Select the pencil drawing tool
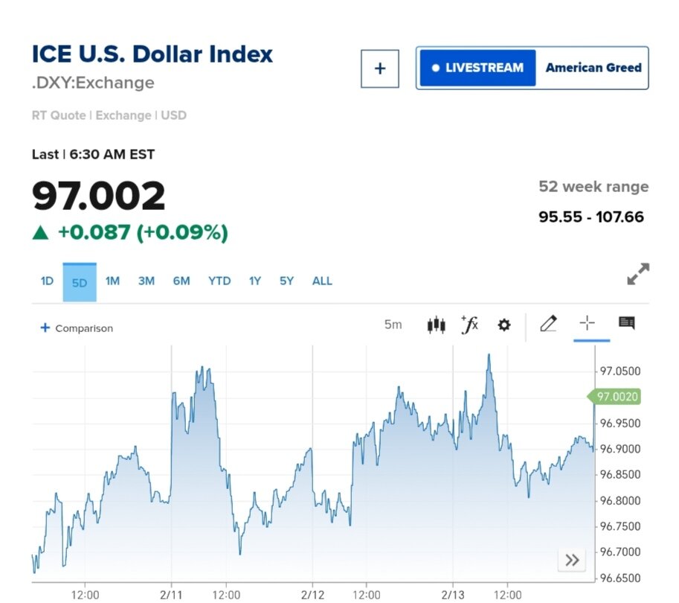 [548, 324]
